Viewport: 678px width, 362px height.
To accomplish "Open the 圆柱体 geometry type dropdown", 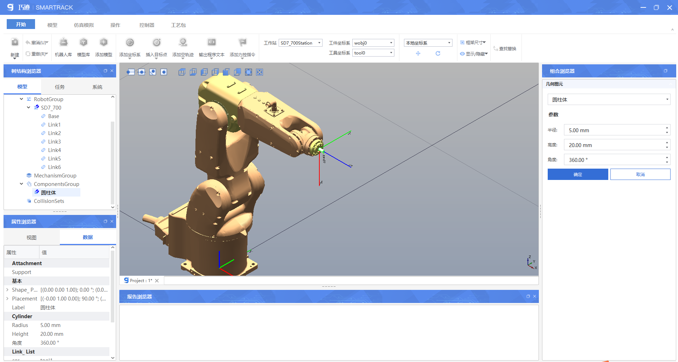I will pyautogui.click(x=609, y=100).
